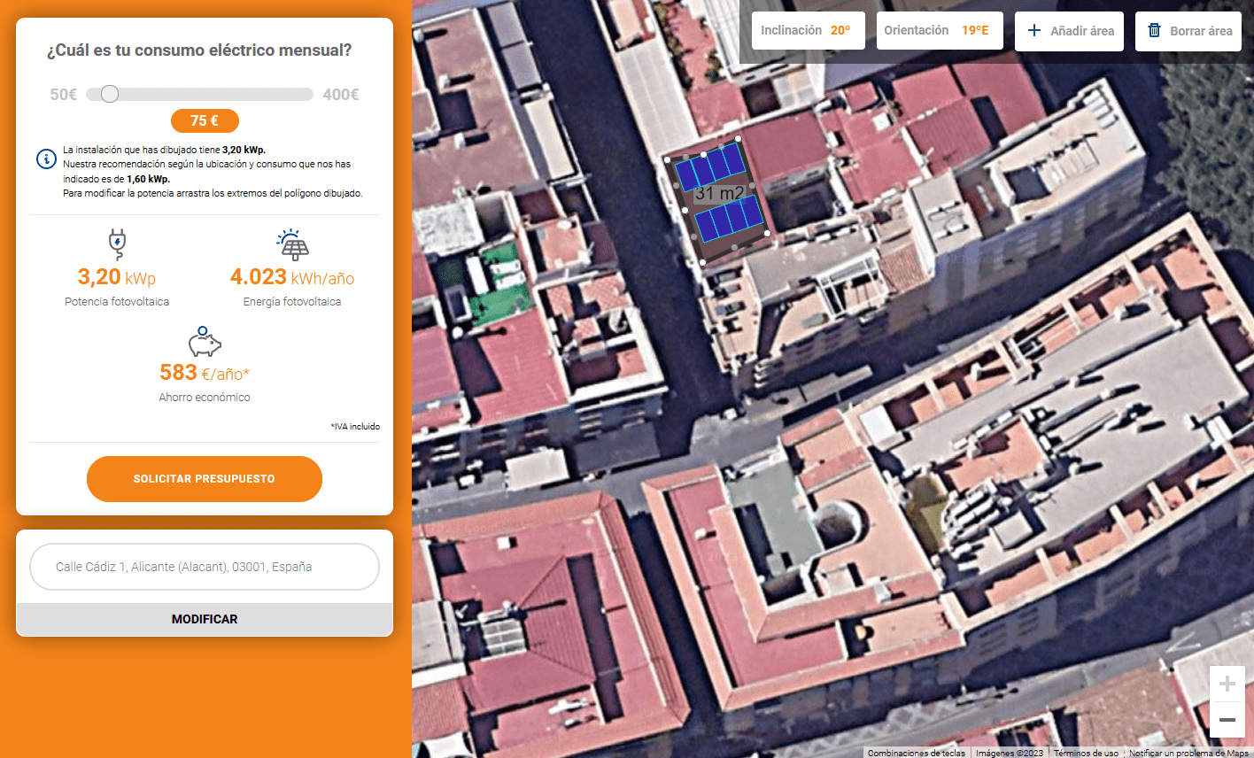This screenshot has height=758, width=1254.
Task: Click the address field Calle Cádiz 1
Action: 205,567
